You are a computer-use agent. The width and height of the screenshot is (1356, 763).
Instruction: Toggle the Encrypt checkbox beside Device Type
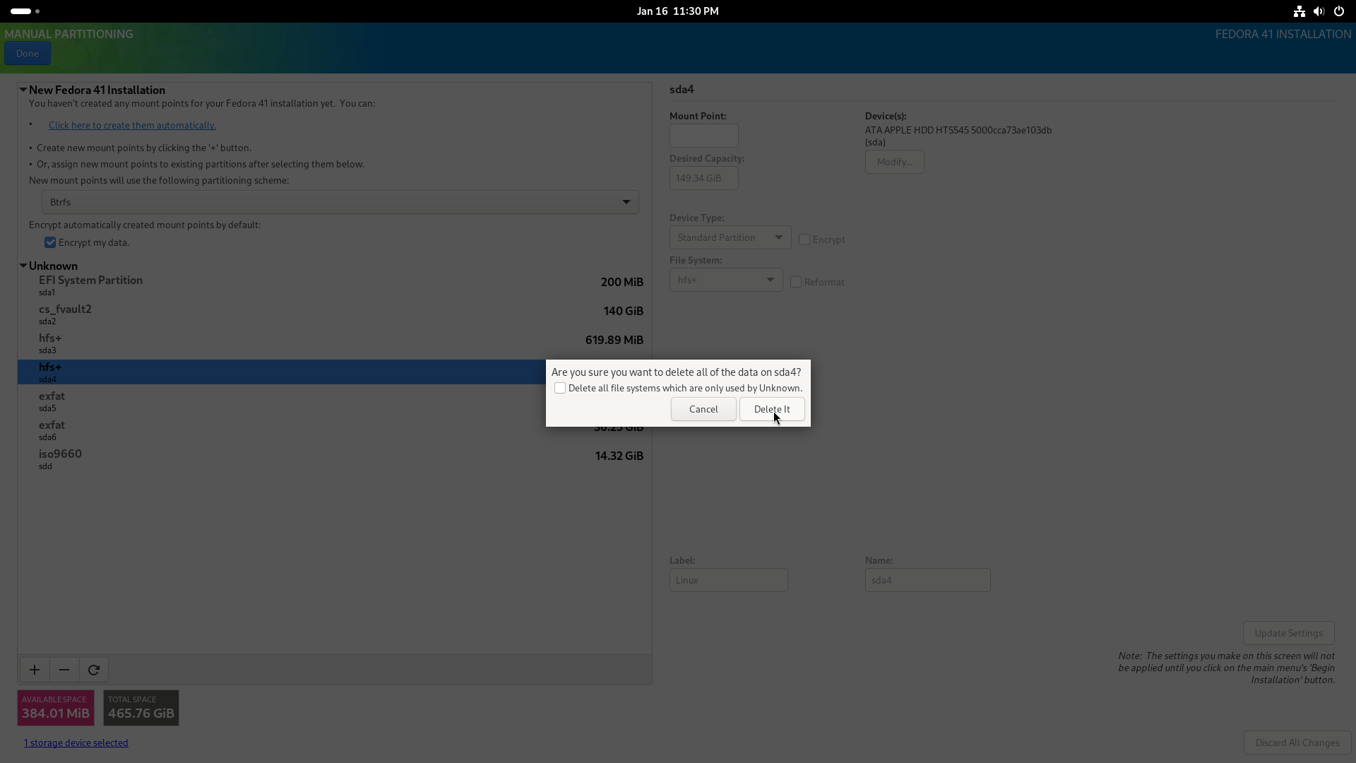804,240
